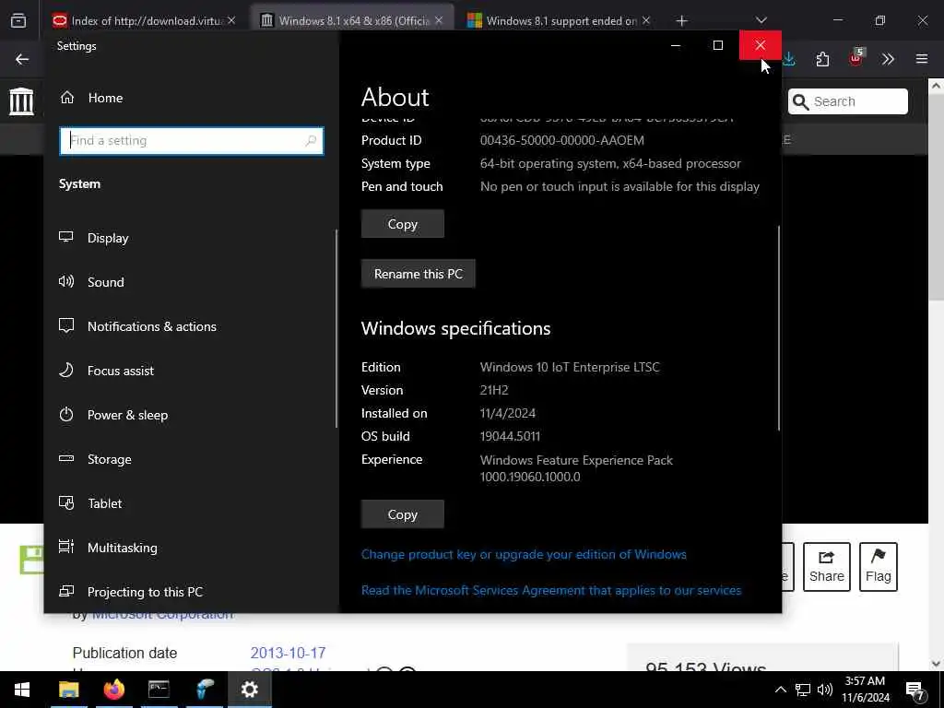Open the Windows Start menu
The image size is (944, 708).
[22, 690]
